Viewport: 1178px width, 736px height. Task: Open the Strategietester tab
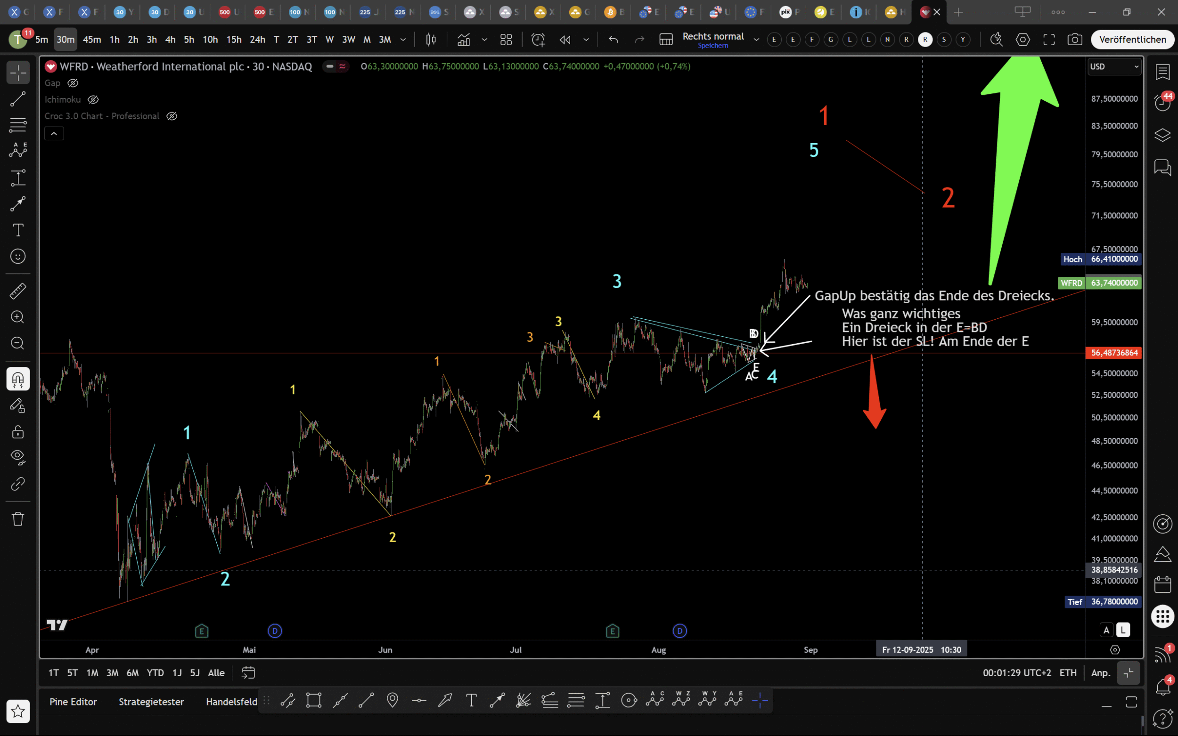pos(151,702)
